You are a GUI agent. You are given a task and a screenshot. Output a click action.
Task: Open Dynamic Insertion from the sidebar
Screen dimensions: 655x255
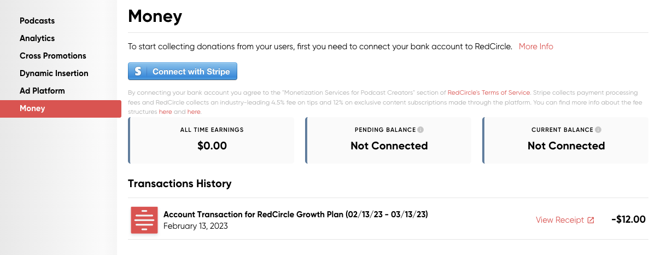tap(54, 73)
